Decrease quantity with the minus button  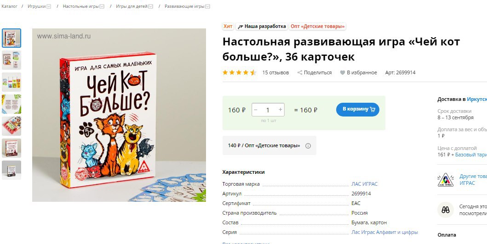256,110
